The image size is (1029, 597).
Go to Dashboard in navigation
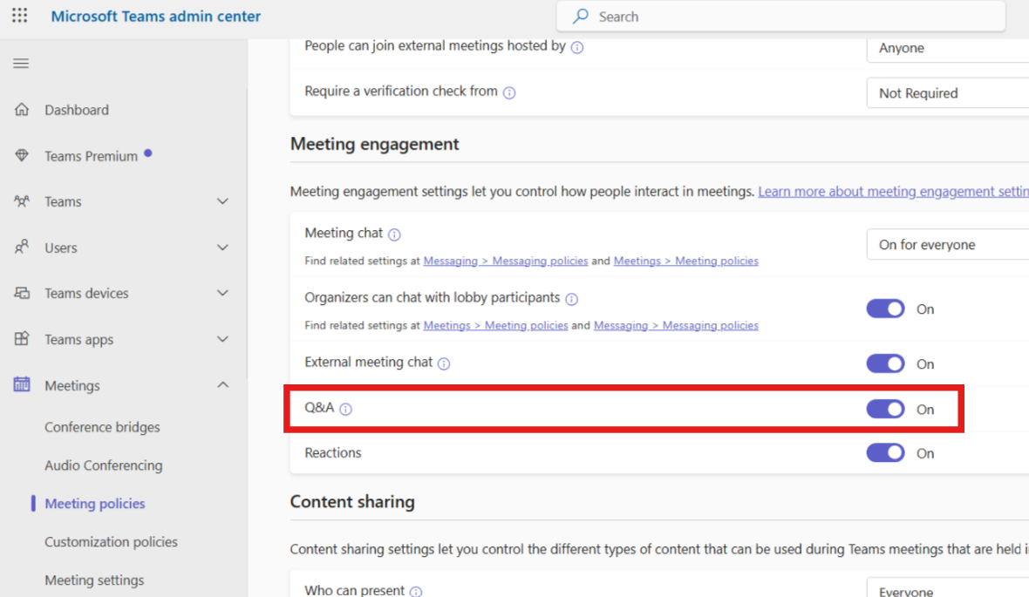pos(77,110)
